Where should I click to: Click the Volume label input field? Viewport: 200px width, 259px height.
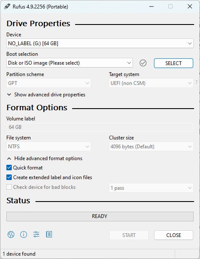coord(100,127)
